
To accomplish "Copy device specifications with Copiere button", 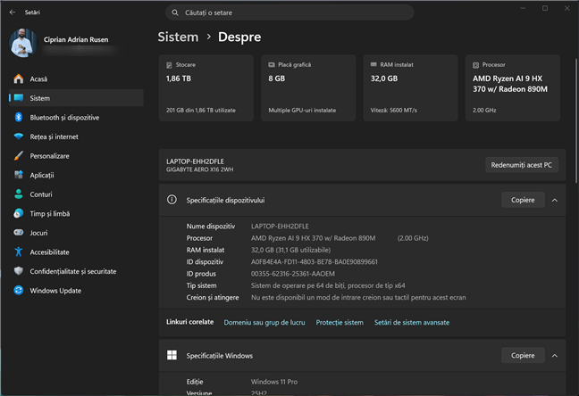I will (x=523, y=200).
